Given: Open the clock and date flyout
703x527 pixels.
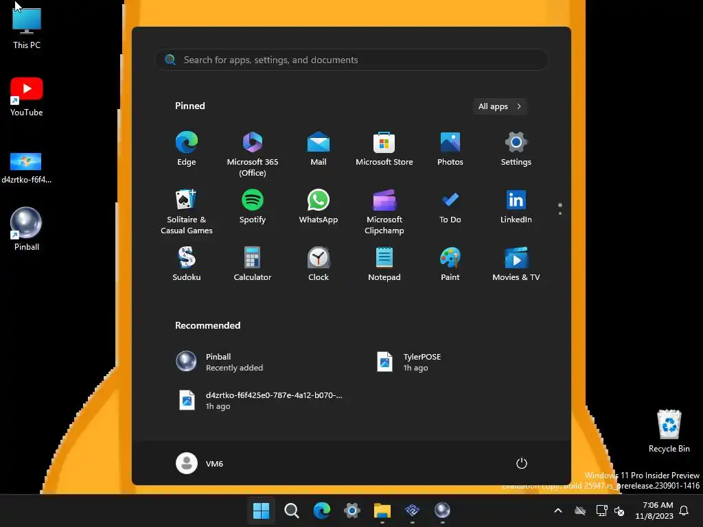Looking at the screenshot, I should [654, 511].
